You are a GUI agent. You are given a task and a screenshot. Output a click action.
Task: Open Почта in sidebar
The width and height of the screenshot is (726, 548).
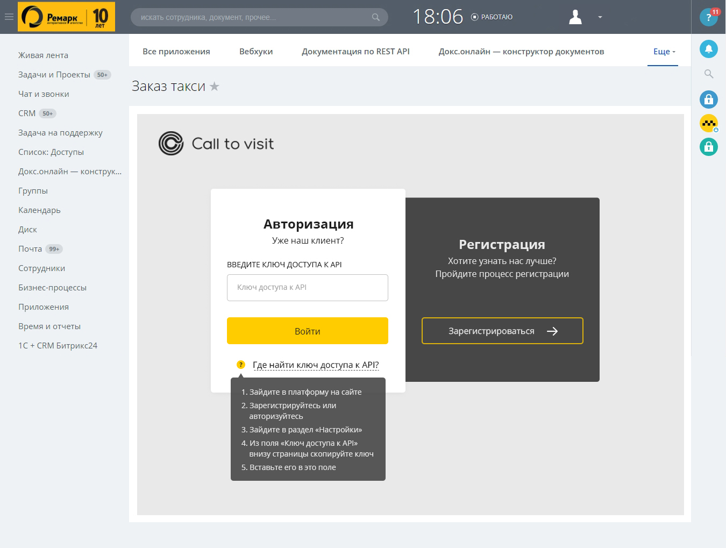click(x=30, y=249)
